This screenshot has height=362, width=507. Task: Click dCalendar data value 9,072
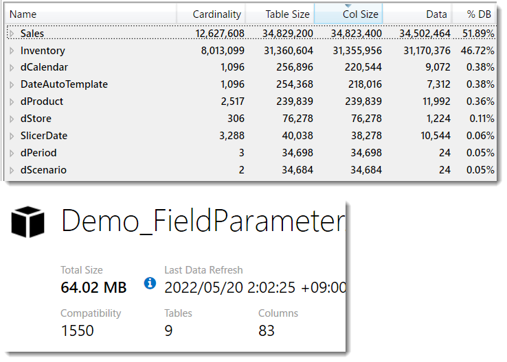(x=438, y=67)
